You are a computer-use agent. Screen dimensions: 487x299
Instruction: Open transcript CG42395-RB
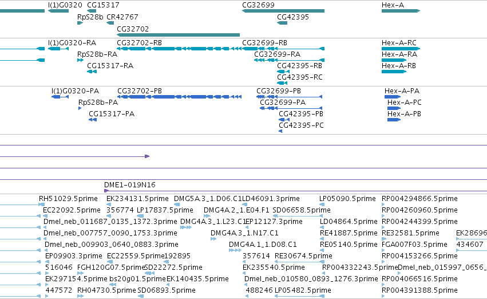pos(299,66)
